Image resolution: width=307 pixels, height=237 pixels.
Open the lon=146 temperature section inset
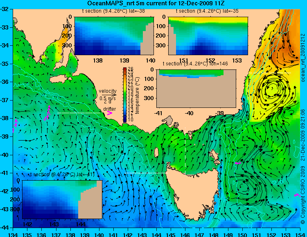click(x=196, y=89)
